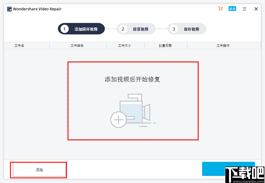265x183 pixels.
Task: Select the step 1 numbered circle
Action: pyautogui.click(x=65, y=29)
